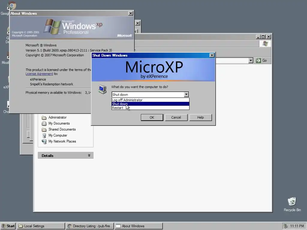Viewport: 307px width, 230px height.
Task: Select 'Log off Administrator' in shutdown list
Action: (151, 100)
